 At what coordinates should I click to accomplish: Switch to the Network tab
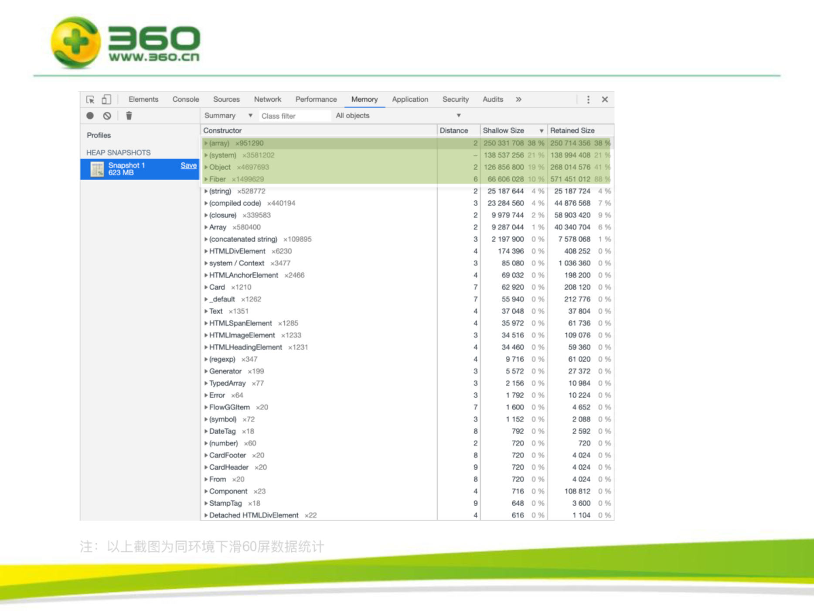click(x=267, y=100)
